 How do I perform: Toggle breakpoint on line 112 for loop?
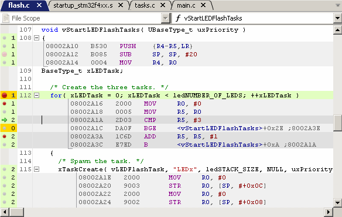[x=4, y=96]
